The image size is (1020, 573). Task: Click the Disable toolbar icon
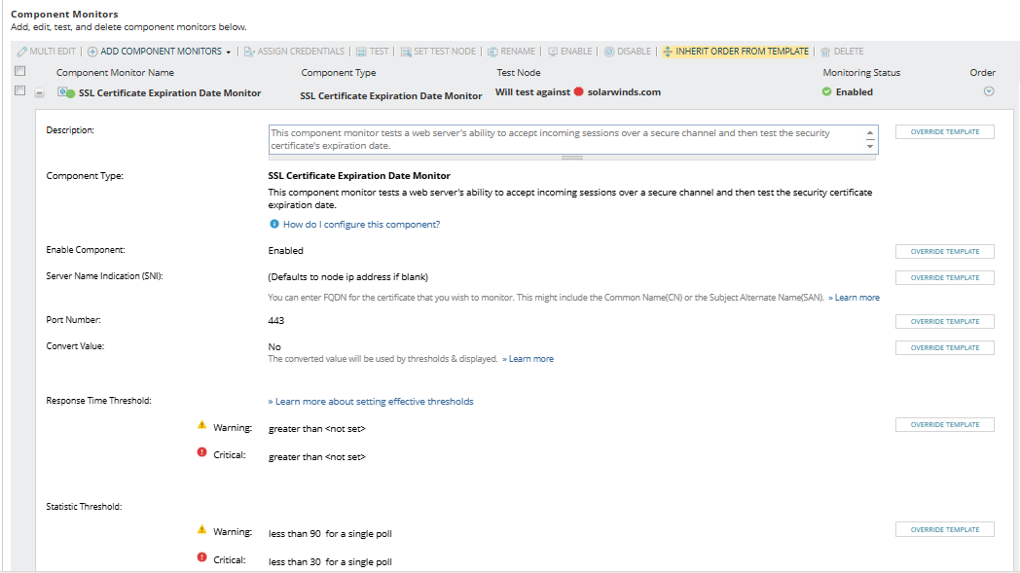tap(609, 52)
